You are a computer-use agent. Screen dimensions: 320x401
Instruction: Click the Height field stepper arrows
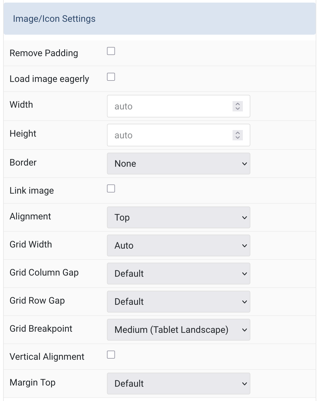coord(238,135)
